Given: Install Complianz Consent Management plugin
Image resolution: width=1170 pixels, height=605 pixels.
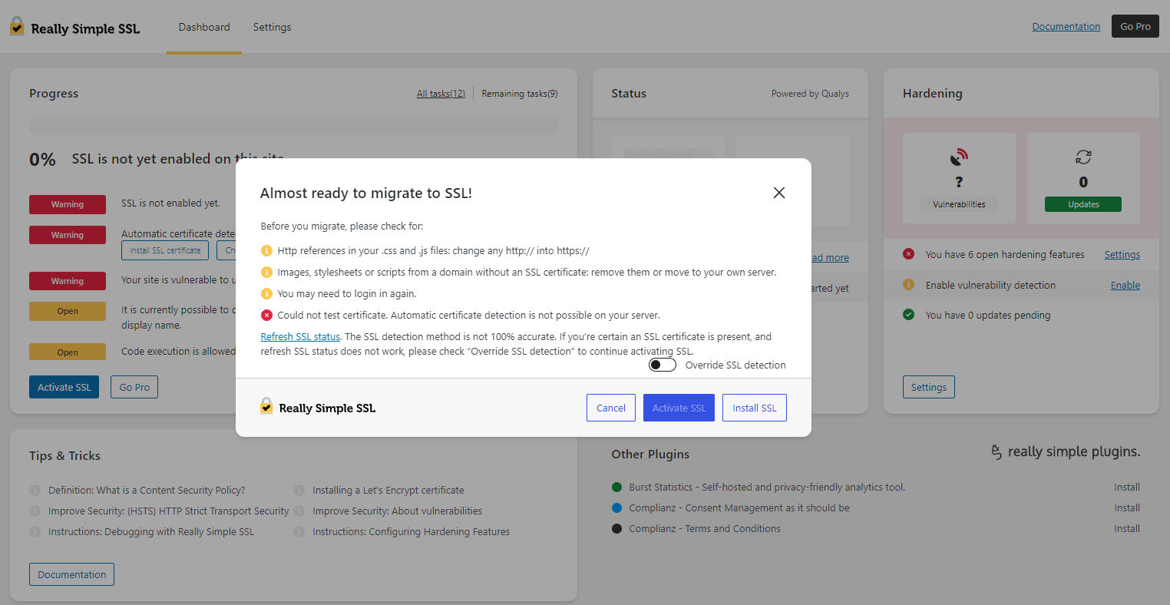Looking at the screenshot, I should pos(1127,507).
